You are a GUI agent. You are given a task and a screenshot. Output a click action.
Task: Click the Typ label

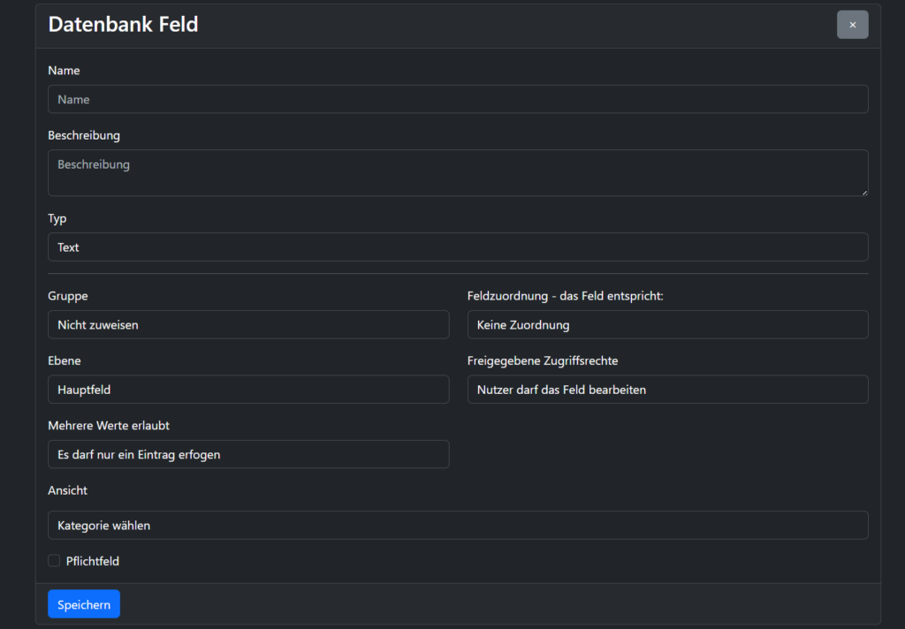pos(57,219)
